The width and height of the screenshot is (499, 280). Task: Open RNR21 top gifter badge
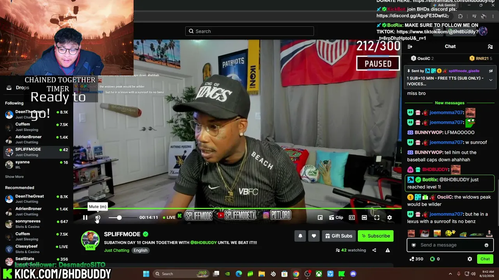(480, 58)
